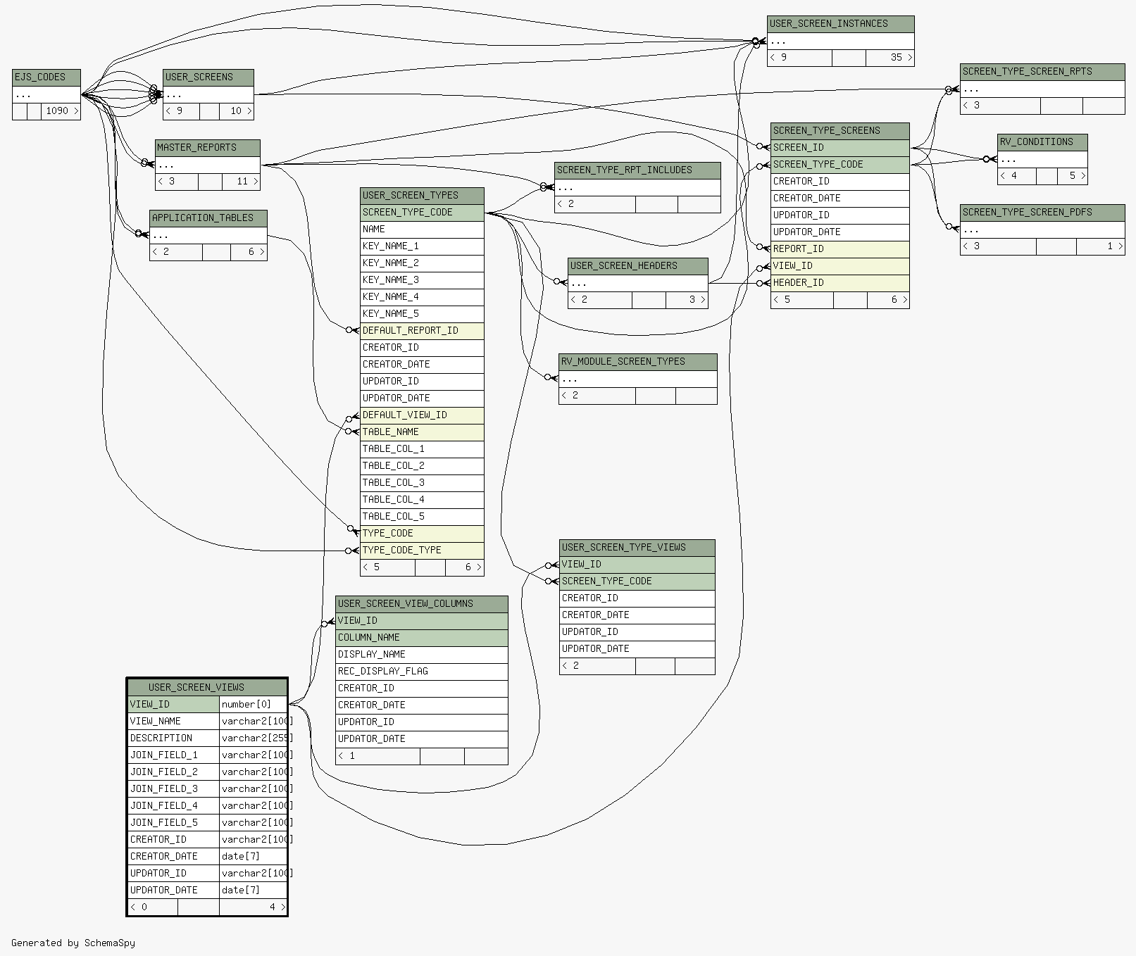Select SCREEN_TYPE_CODE column in USER_SCREEN_TYPE_VIEWS
The height and width of the screenshot is (956, 1136).
(x=637, y=581)
